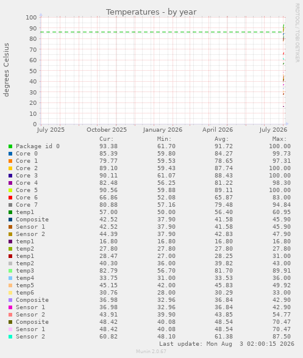The width and height of the screenshot is (303, 358).
Task: Click swatch of temp2 row showing 27.80
Action: [x=10, y=249]
